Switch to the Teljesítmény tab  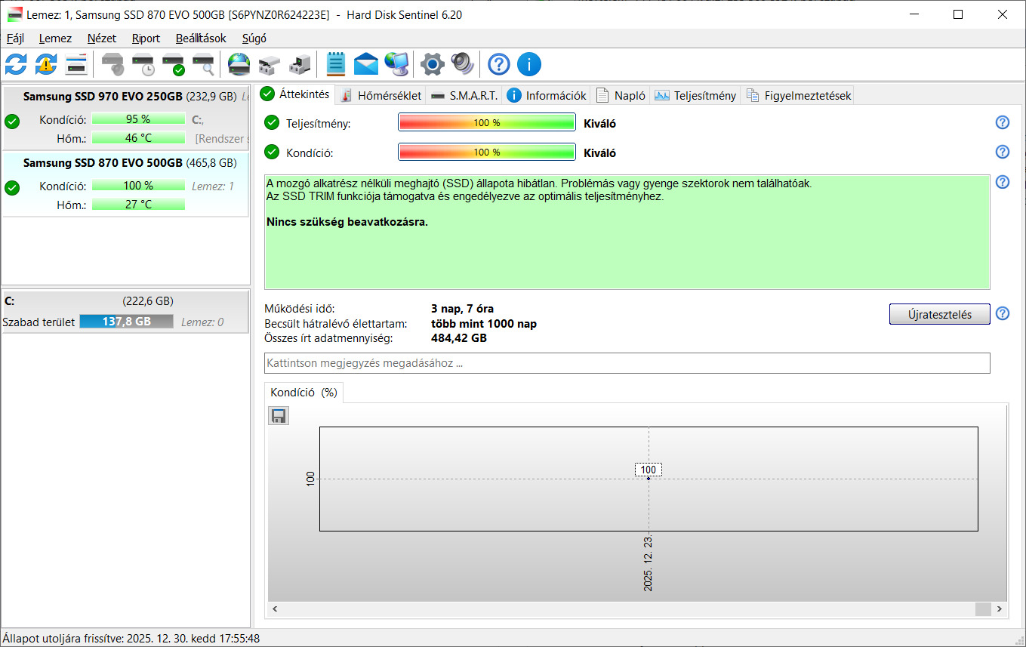coord(695,95)
